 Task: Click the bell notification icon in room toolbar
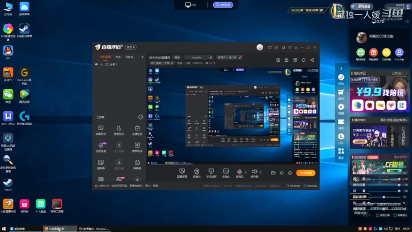[x=303, y=60]
